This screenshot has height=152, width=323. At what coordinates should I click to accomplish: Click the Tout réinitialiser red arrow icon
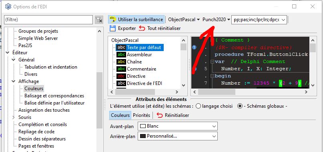tap(142, 28)
